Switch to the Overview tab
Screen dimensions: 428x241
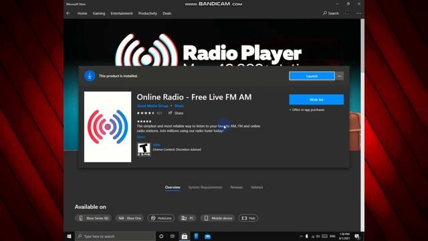173,187
